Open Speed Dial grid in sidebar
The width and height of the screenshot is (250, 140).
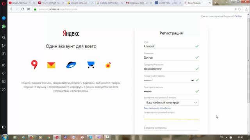(4, 65)
